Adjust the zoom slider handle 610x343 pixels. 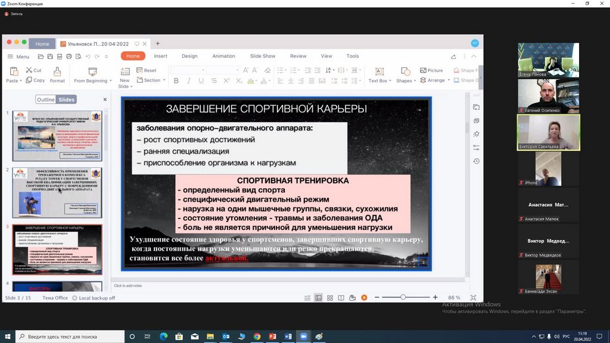click(x=403, y=297)
